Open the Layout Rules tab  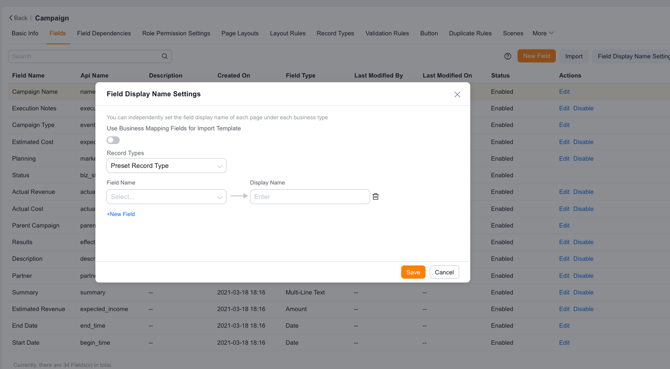tap(288, 33)
